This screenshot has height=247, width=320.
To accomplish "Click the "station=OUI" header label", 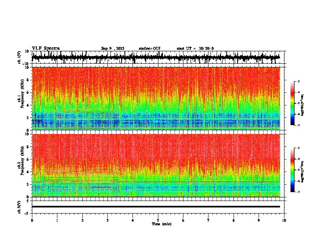I will click(x=149, y=48).
